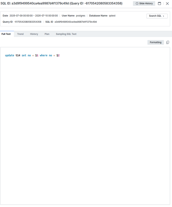Click the database name qstest
The height and width of the screenshot is (207, 172).
coord(112,16)
